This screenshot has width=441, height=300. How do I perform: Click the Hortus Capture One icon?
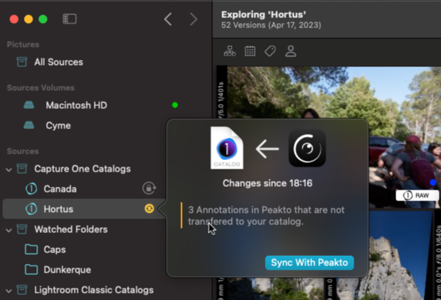(x=31, y=209)
